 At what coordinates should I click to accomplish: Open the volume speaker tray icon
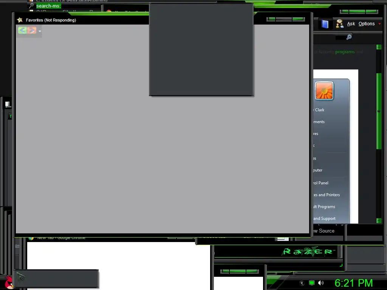click(321, 283)
